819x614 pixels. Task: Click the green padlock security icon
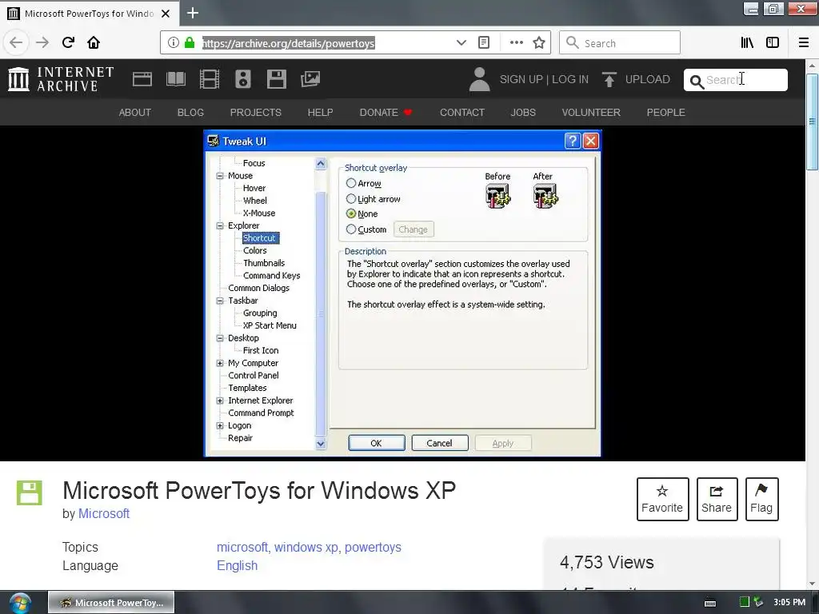pos(189,43)
